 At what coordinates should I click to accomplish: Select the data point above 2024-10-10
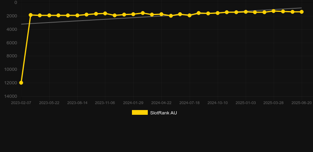pyautogui.click(x=218, y=13)
